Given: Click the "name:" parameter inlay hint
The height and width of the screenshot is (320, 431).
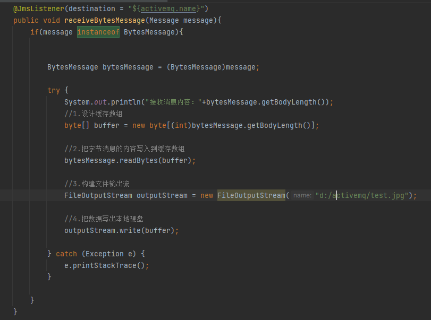Looking at the screenshot, I should (x=302, y=195).
